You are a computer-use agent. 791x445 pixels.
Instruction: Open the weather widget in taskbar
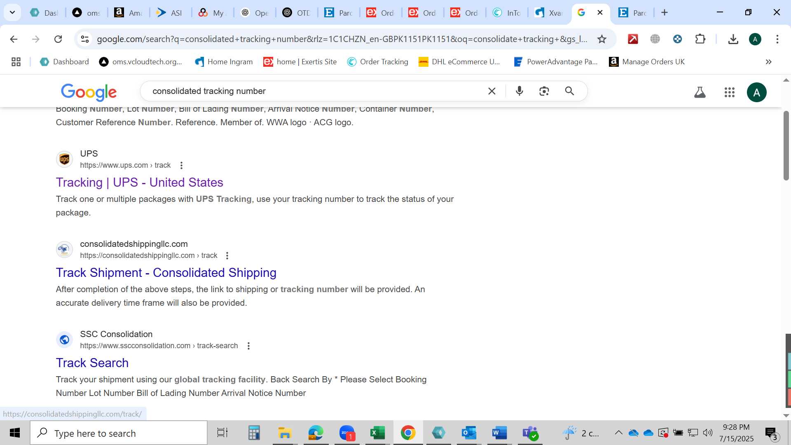(x=582, y=433)
